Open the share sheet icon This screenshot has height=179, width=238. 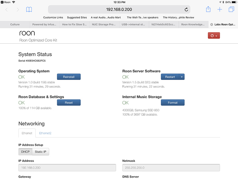tap(208, 9)
